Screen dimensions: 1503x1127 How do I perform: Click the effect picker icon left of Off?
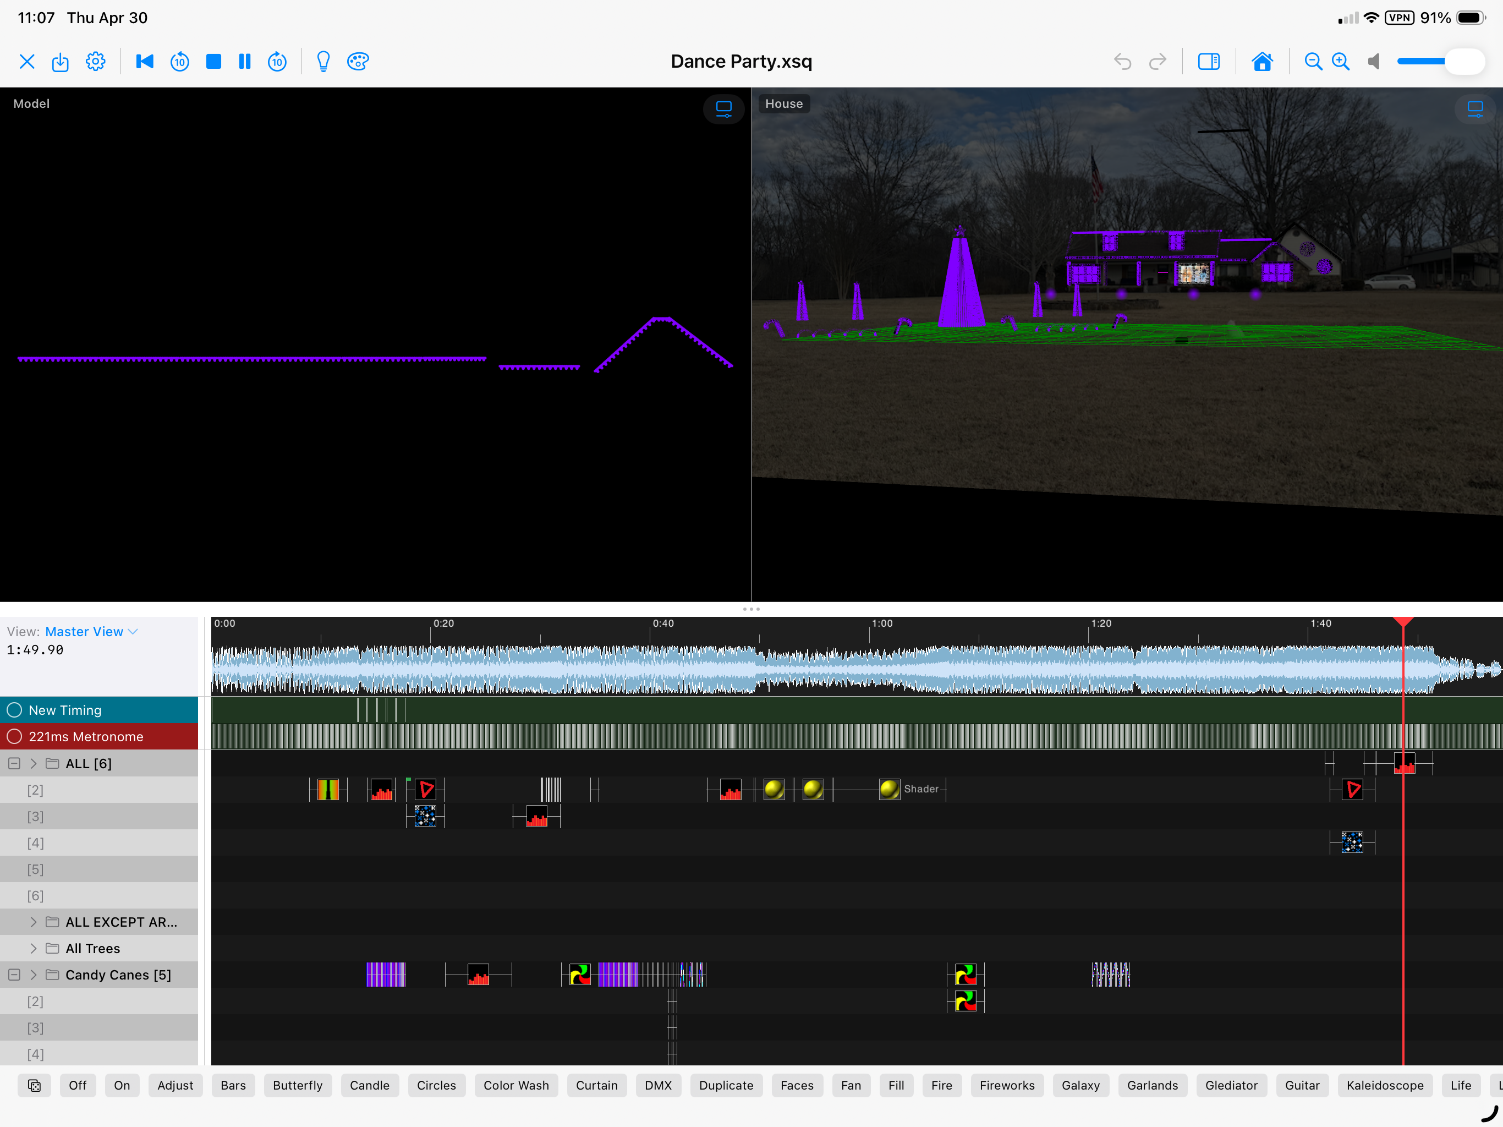[34, 1086]
